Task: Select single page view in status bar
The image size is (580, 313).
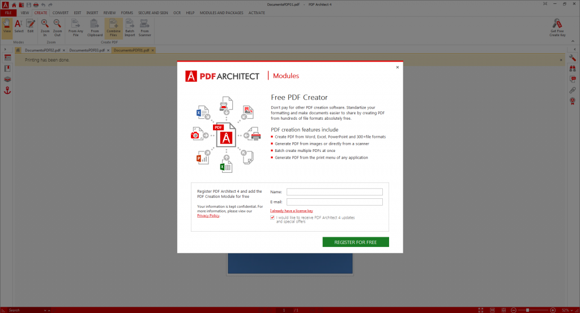Action: coord(492,310)
